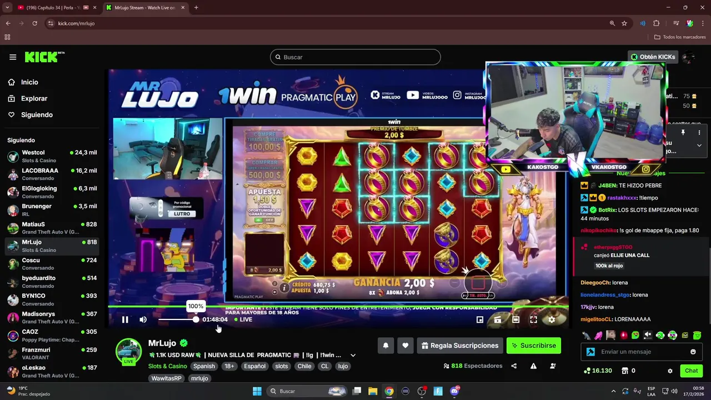Image resolution: width=711 pixels, height=400 pixels.
Task: Open LACOBRAAA channel from following list
Action: (x=52, y=174)
